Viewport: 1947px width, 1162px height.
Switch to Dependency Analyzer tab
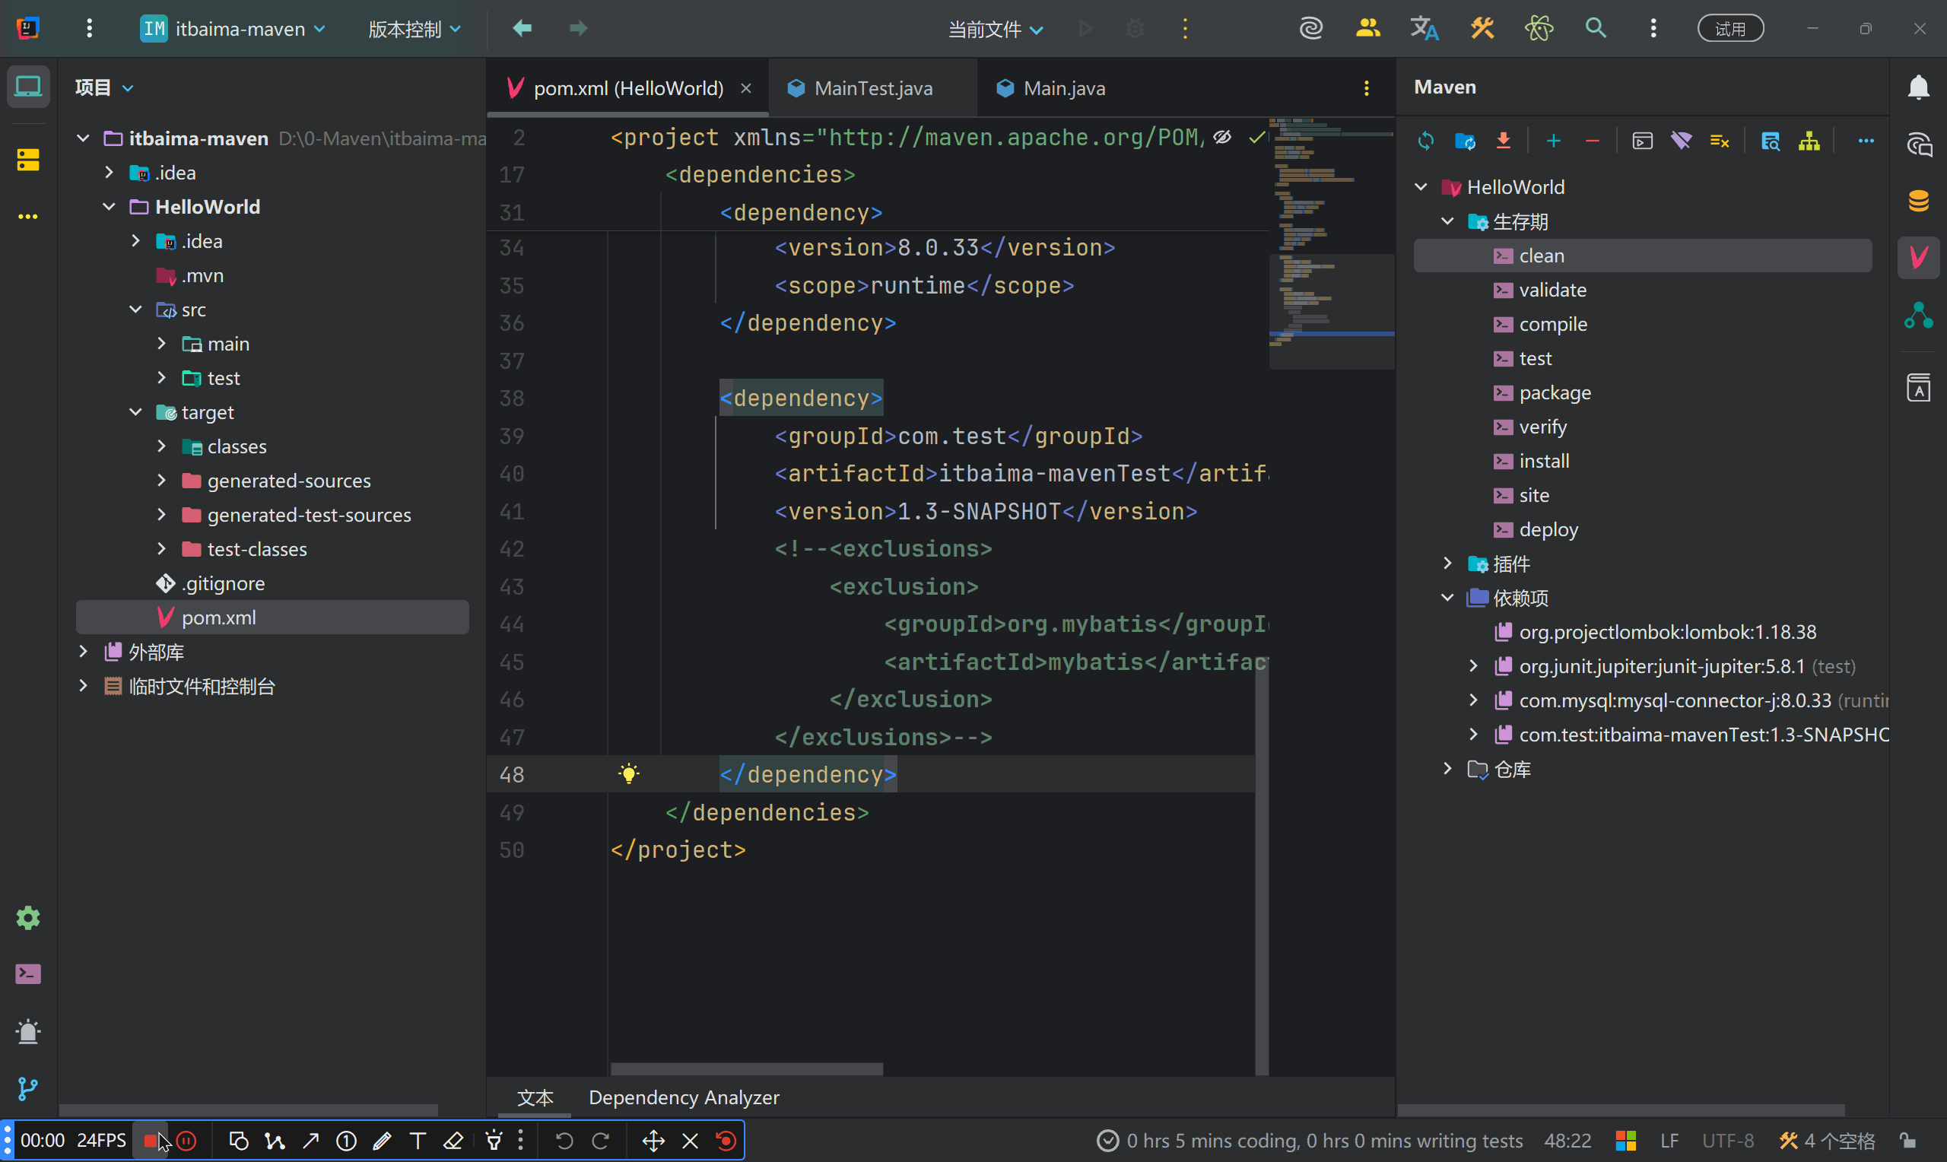(684, 1098)
